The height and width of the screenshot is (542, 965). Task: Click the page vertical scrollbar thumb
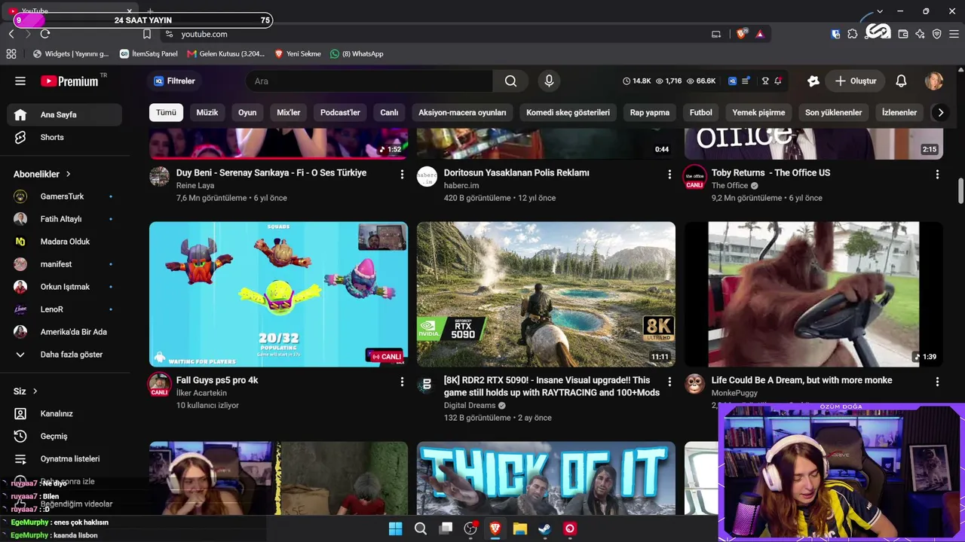960,190
